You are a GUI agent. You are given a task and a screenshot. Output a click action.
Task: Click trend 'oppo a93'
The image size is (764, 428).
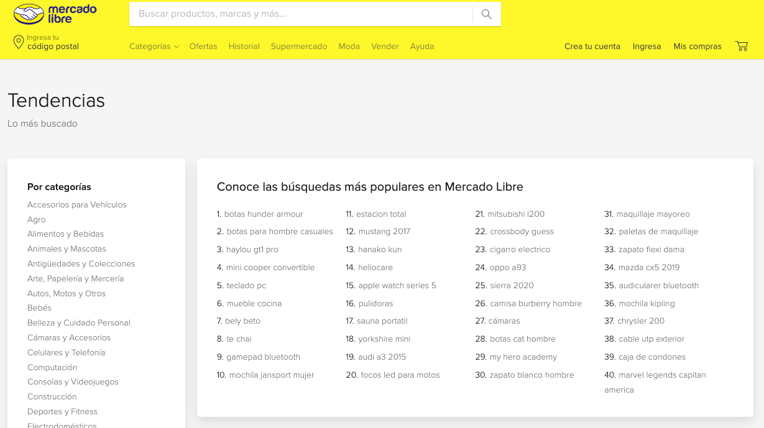coord(508,268)
